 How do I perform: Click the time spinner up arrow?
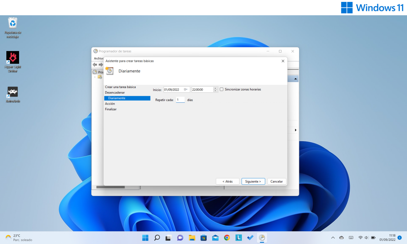[215, 88]
